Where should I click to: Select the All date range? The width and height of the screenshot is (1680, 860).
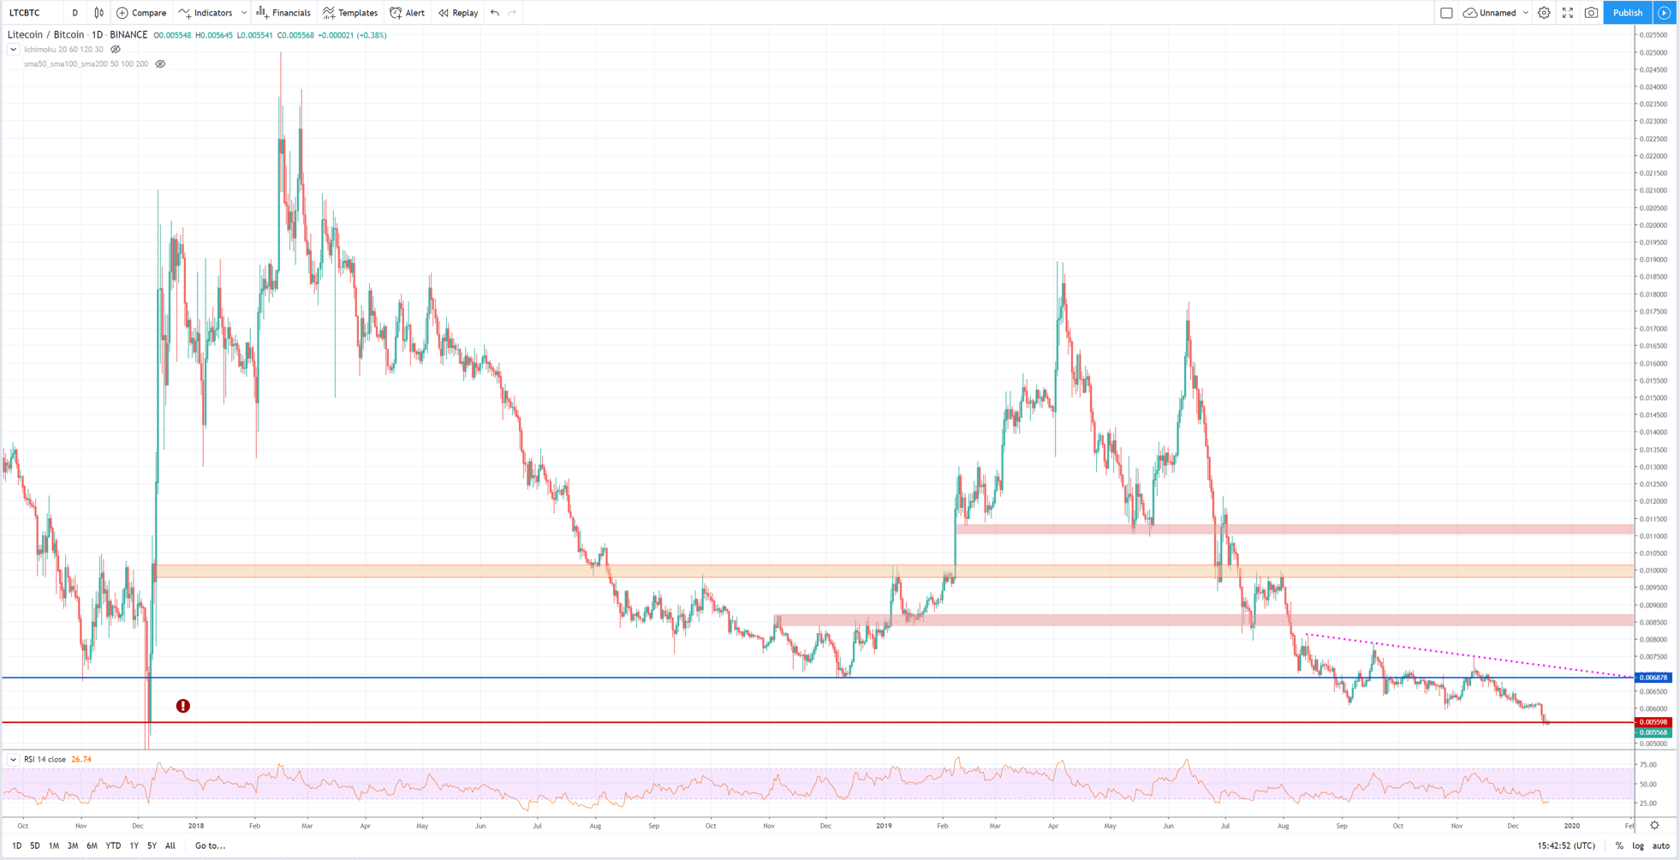170,845
